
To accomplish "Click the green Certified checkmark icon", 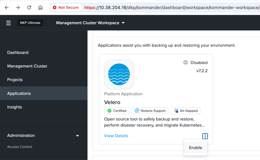I will coord(109,111).
